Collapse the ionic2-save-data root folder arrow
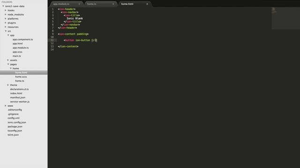The width and height of the screenshot is (300, 168). tap(3, 6)
